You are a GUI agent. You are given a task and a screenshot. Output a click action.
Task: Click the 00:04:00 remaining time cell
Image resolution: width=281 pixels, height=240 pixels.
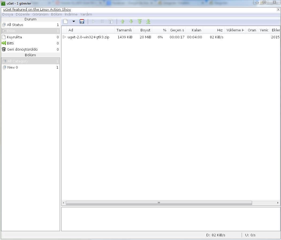pos(195,37)
